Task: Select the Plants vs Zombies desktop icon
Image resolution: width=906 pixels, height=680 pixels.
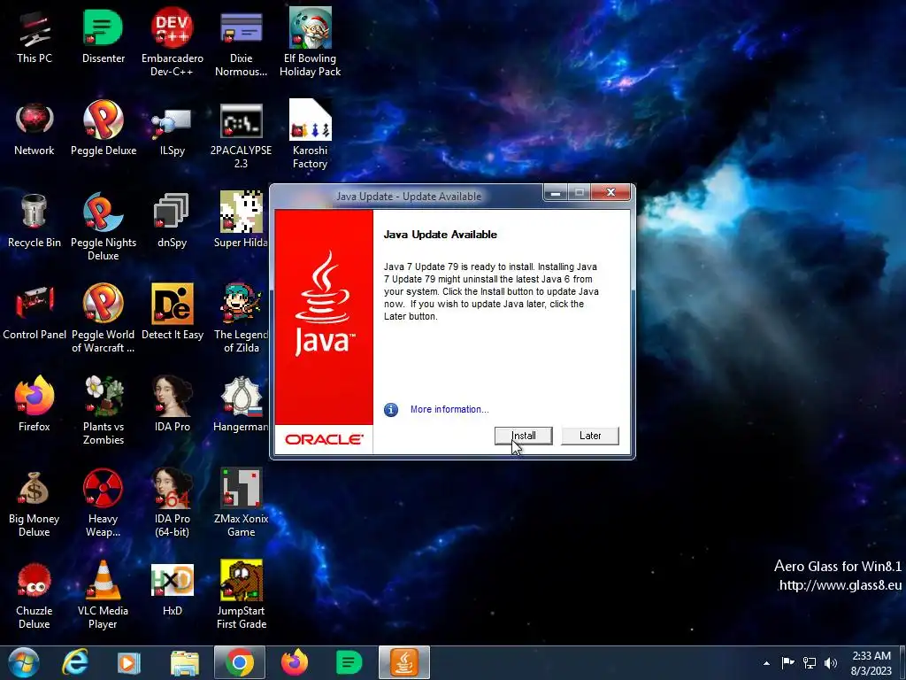Action: click(104, 411)
